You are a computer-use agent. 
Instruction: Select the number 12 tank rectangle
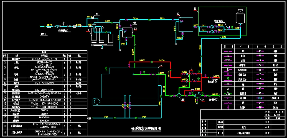point(186,24)
